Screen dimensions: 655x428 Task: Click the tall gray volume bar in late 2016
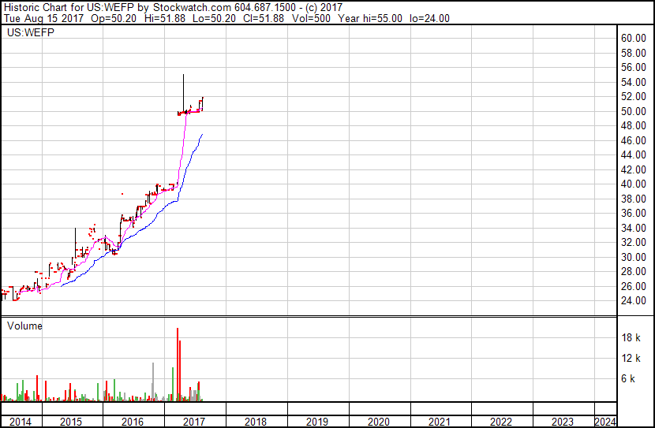[x=153, y=382]
